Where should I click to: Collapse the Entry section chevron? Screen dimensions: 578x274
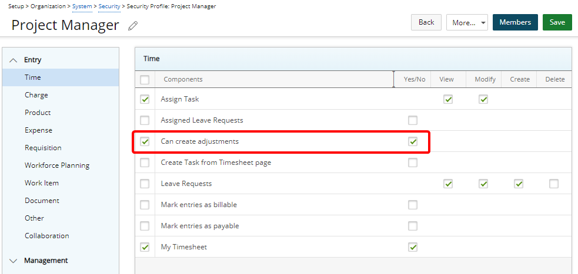14,60
